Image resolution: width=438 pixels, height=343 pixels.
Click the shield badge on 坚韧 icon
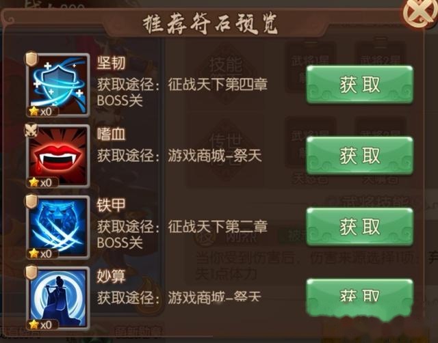click(x=31, y=59)
